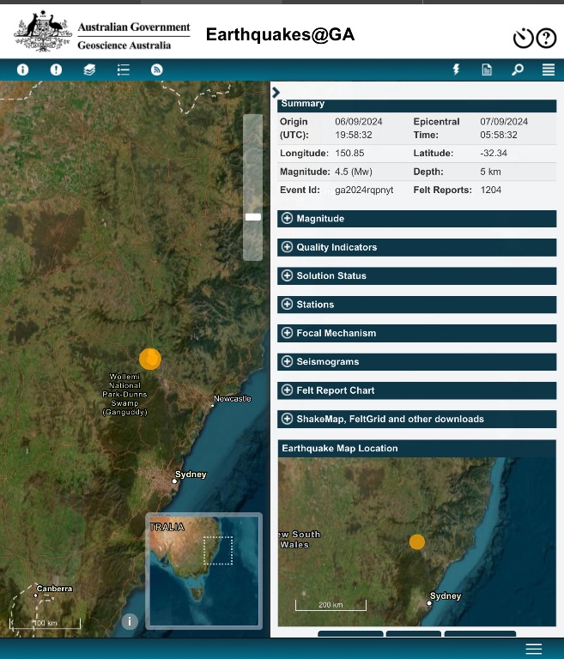564x659 pixels.
Task: Open the map layers icon
Action: click(89, 70)
